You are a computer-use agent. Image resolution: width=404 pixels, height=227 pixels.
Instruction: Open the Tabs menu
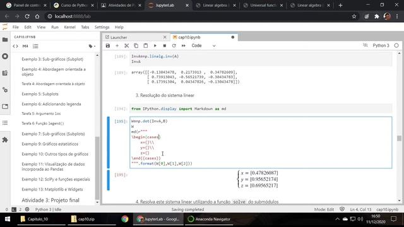click(85, 27)
